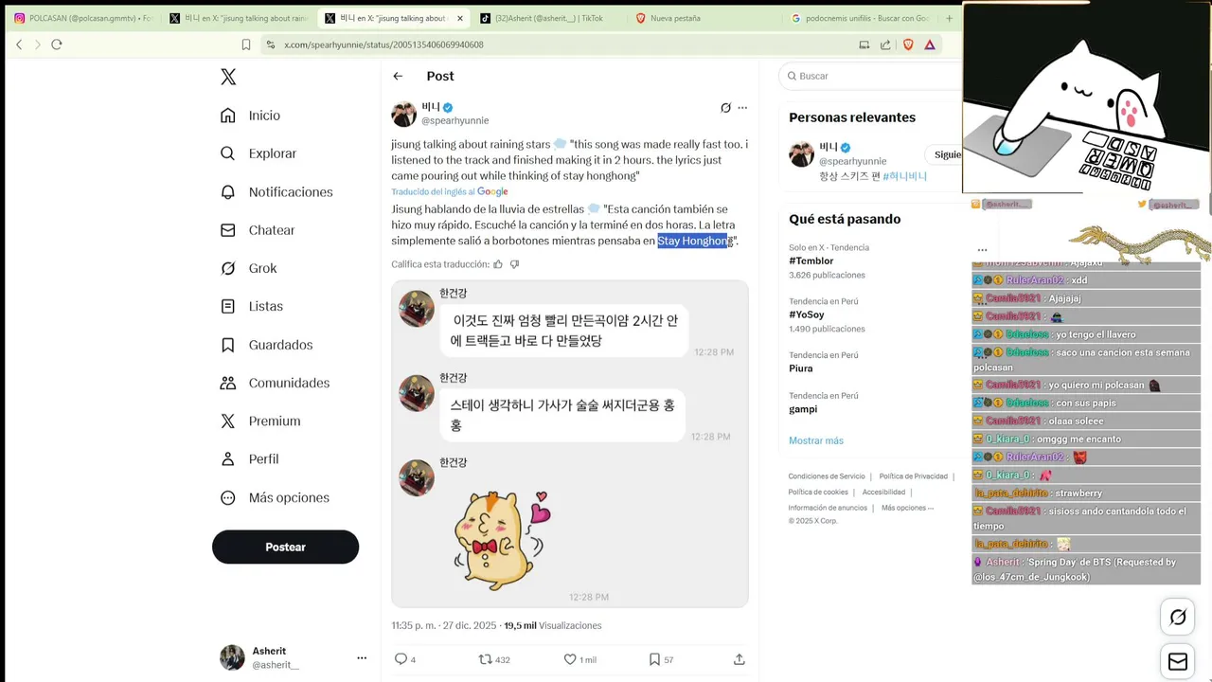Open the Guardados bookmark icon

[227, 345]
